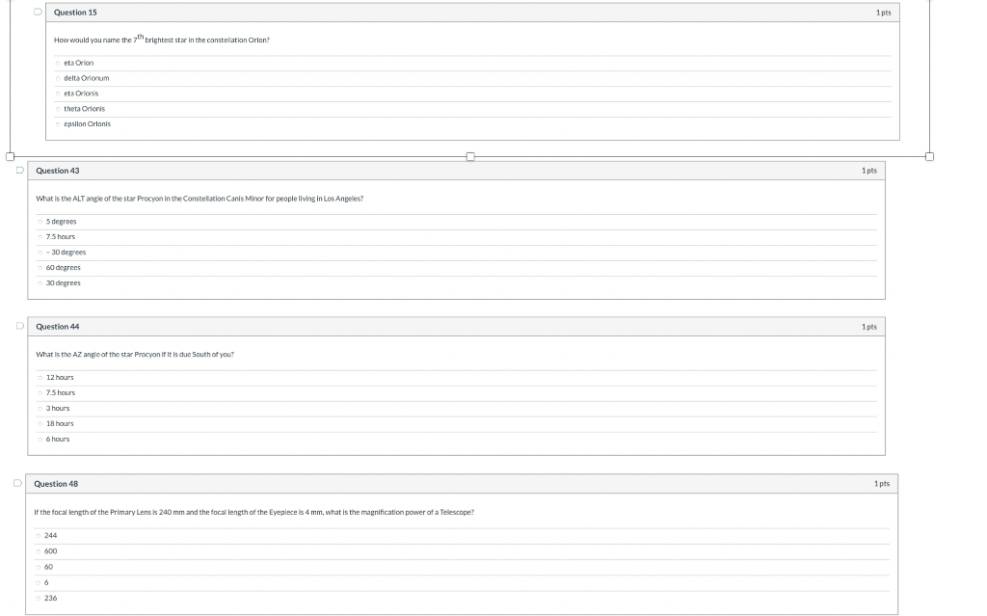The image size is (987, 616).
Task: Click the "Question 15" header title
Action: click(75, 13)
